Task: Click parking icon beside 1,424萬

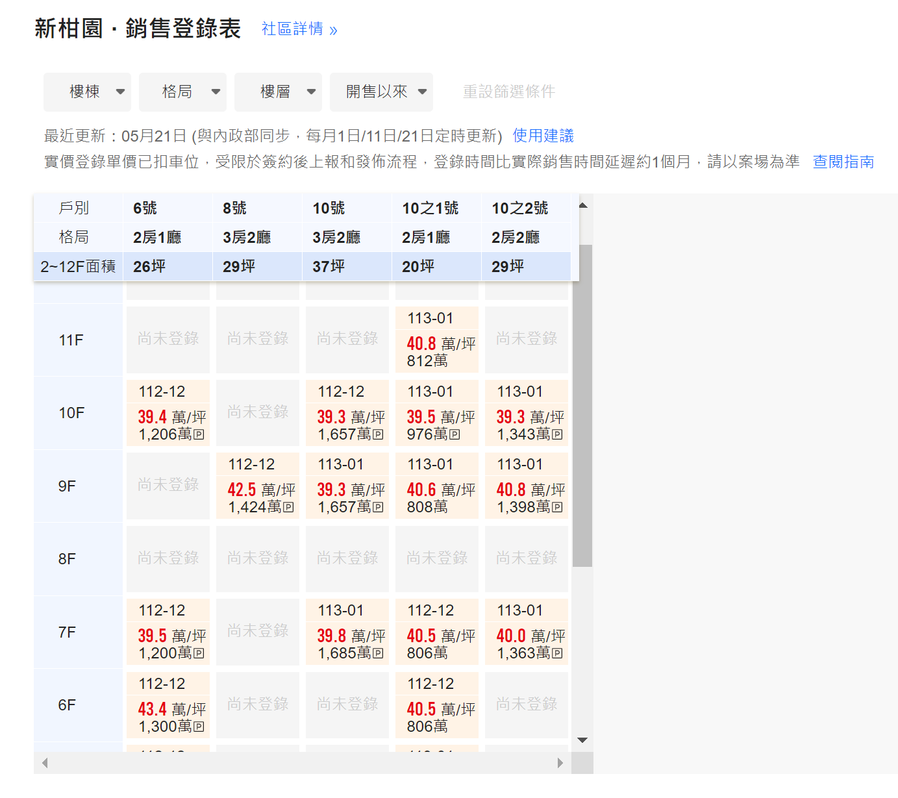Action: click(x=289, y=507)
